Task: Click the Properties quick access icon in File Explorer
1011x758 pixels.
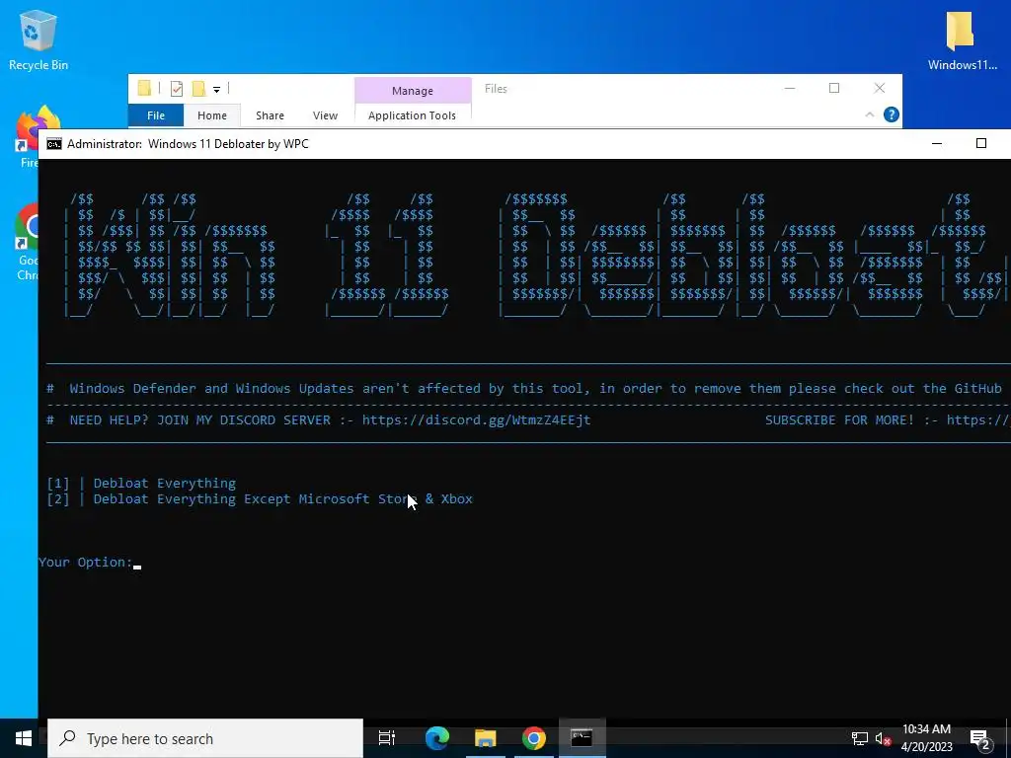Action: click(x=176, y=88)
